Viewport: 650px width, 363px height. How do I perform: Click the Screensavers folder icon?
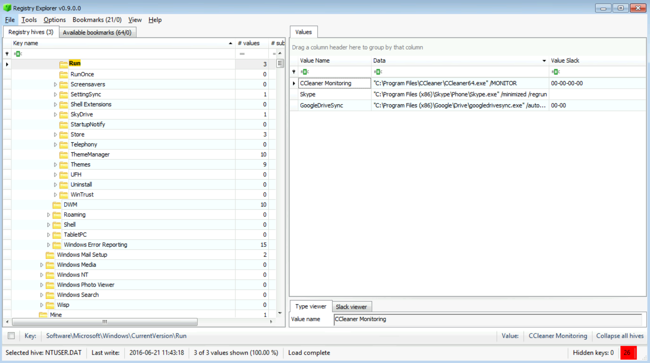[x=64, y=84]
